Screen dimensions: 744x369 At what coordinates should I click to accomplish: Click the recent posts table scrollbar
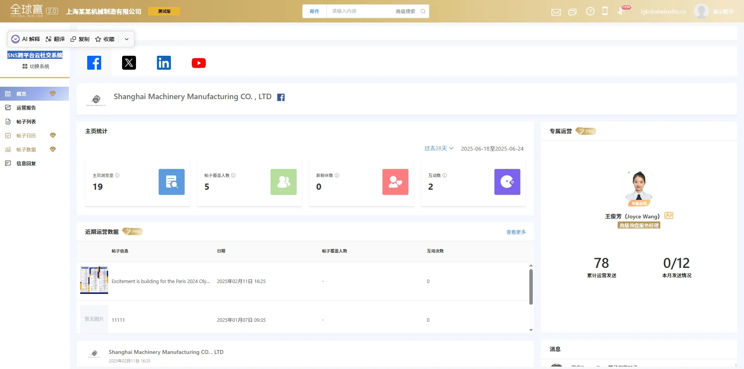point(531,287)
